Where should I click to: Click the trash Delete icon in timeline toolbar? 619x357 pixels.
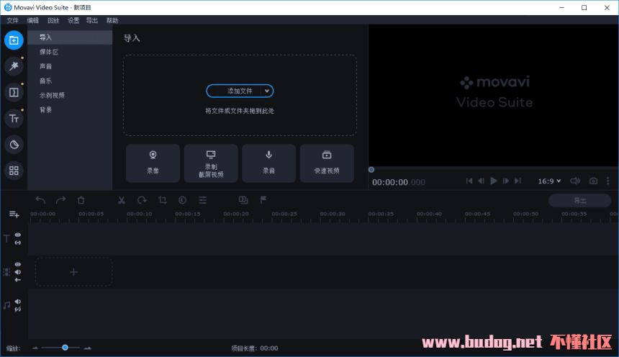point(81,200)
